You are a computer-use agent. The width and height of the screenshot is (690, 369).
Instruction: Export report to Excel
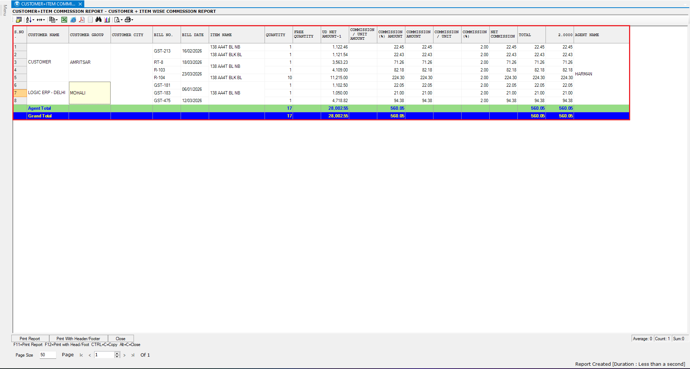(x=64, y=20)
